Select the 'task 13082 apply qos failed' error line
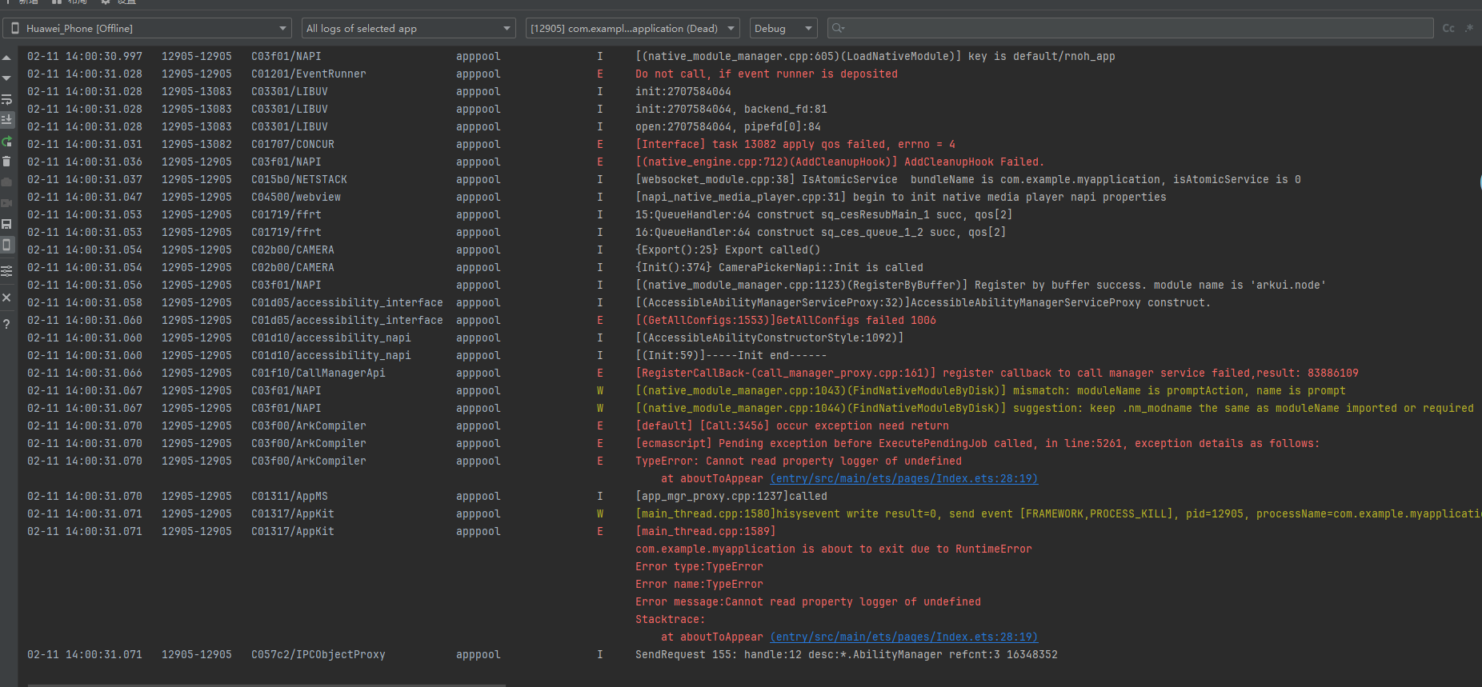The width and height of the screenshot is (1482, 687). click(795, 144)
